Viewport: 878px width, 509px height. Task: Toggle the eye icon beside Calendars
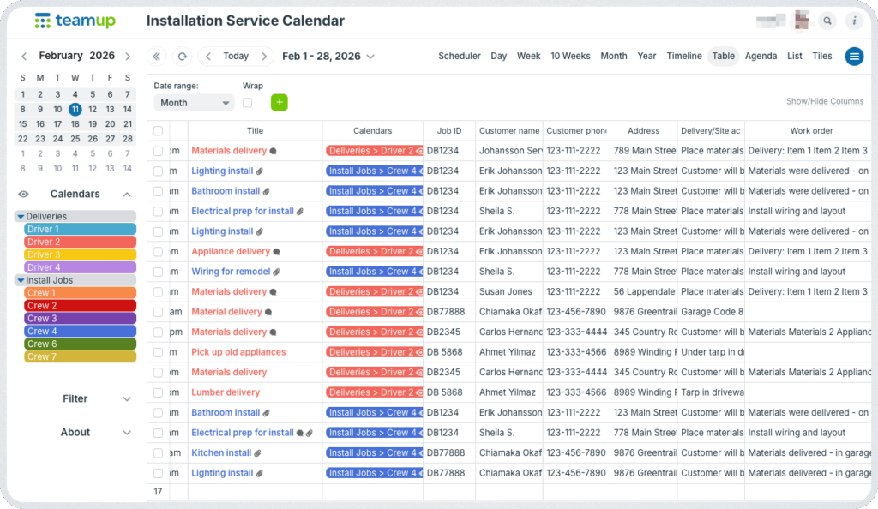[24, 195]
